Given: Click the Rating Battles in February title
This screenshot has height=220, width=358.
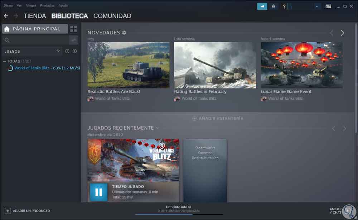Looking at the screenshot, I should (200, 92).
